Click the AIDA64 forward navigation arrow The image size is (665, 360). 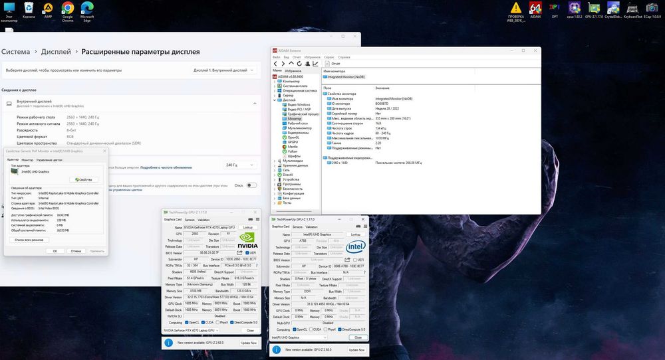point(283,64)
